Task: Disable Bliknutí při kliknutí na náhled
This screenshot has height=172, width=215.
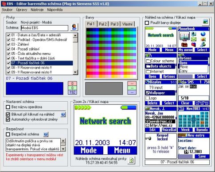Action: pos(8,115)
